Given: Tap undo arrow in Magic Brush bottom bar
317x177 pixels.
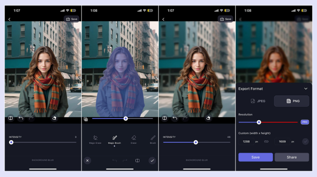Looking at the screenshot, I should pos(115,160).
